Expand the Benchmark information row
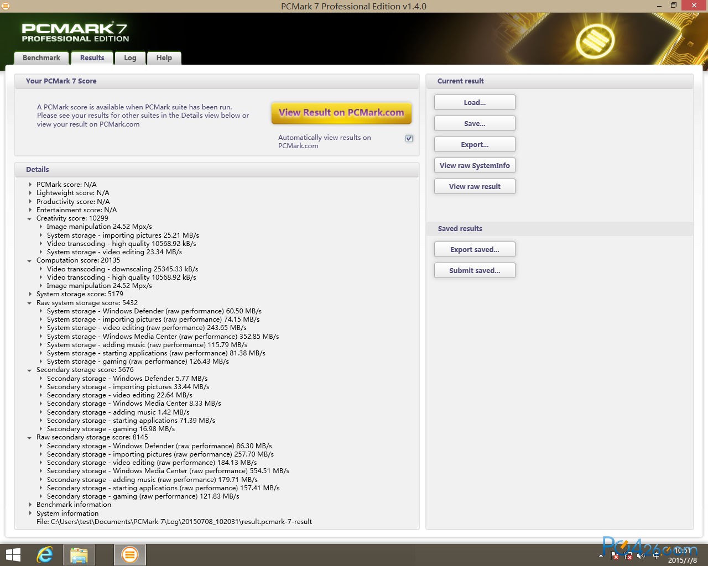708x566 pixels. tap(30, 505)
